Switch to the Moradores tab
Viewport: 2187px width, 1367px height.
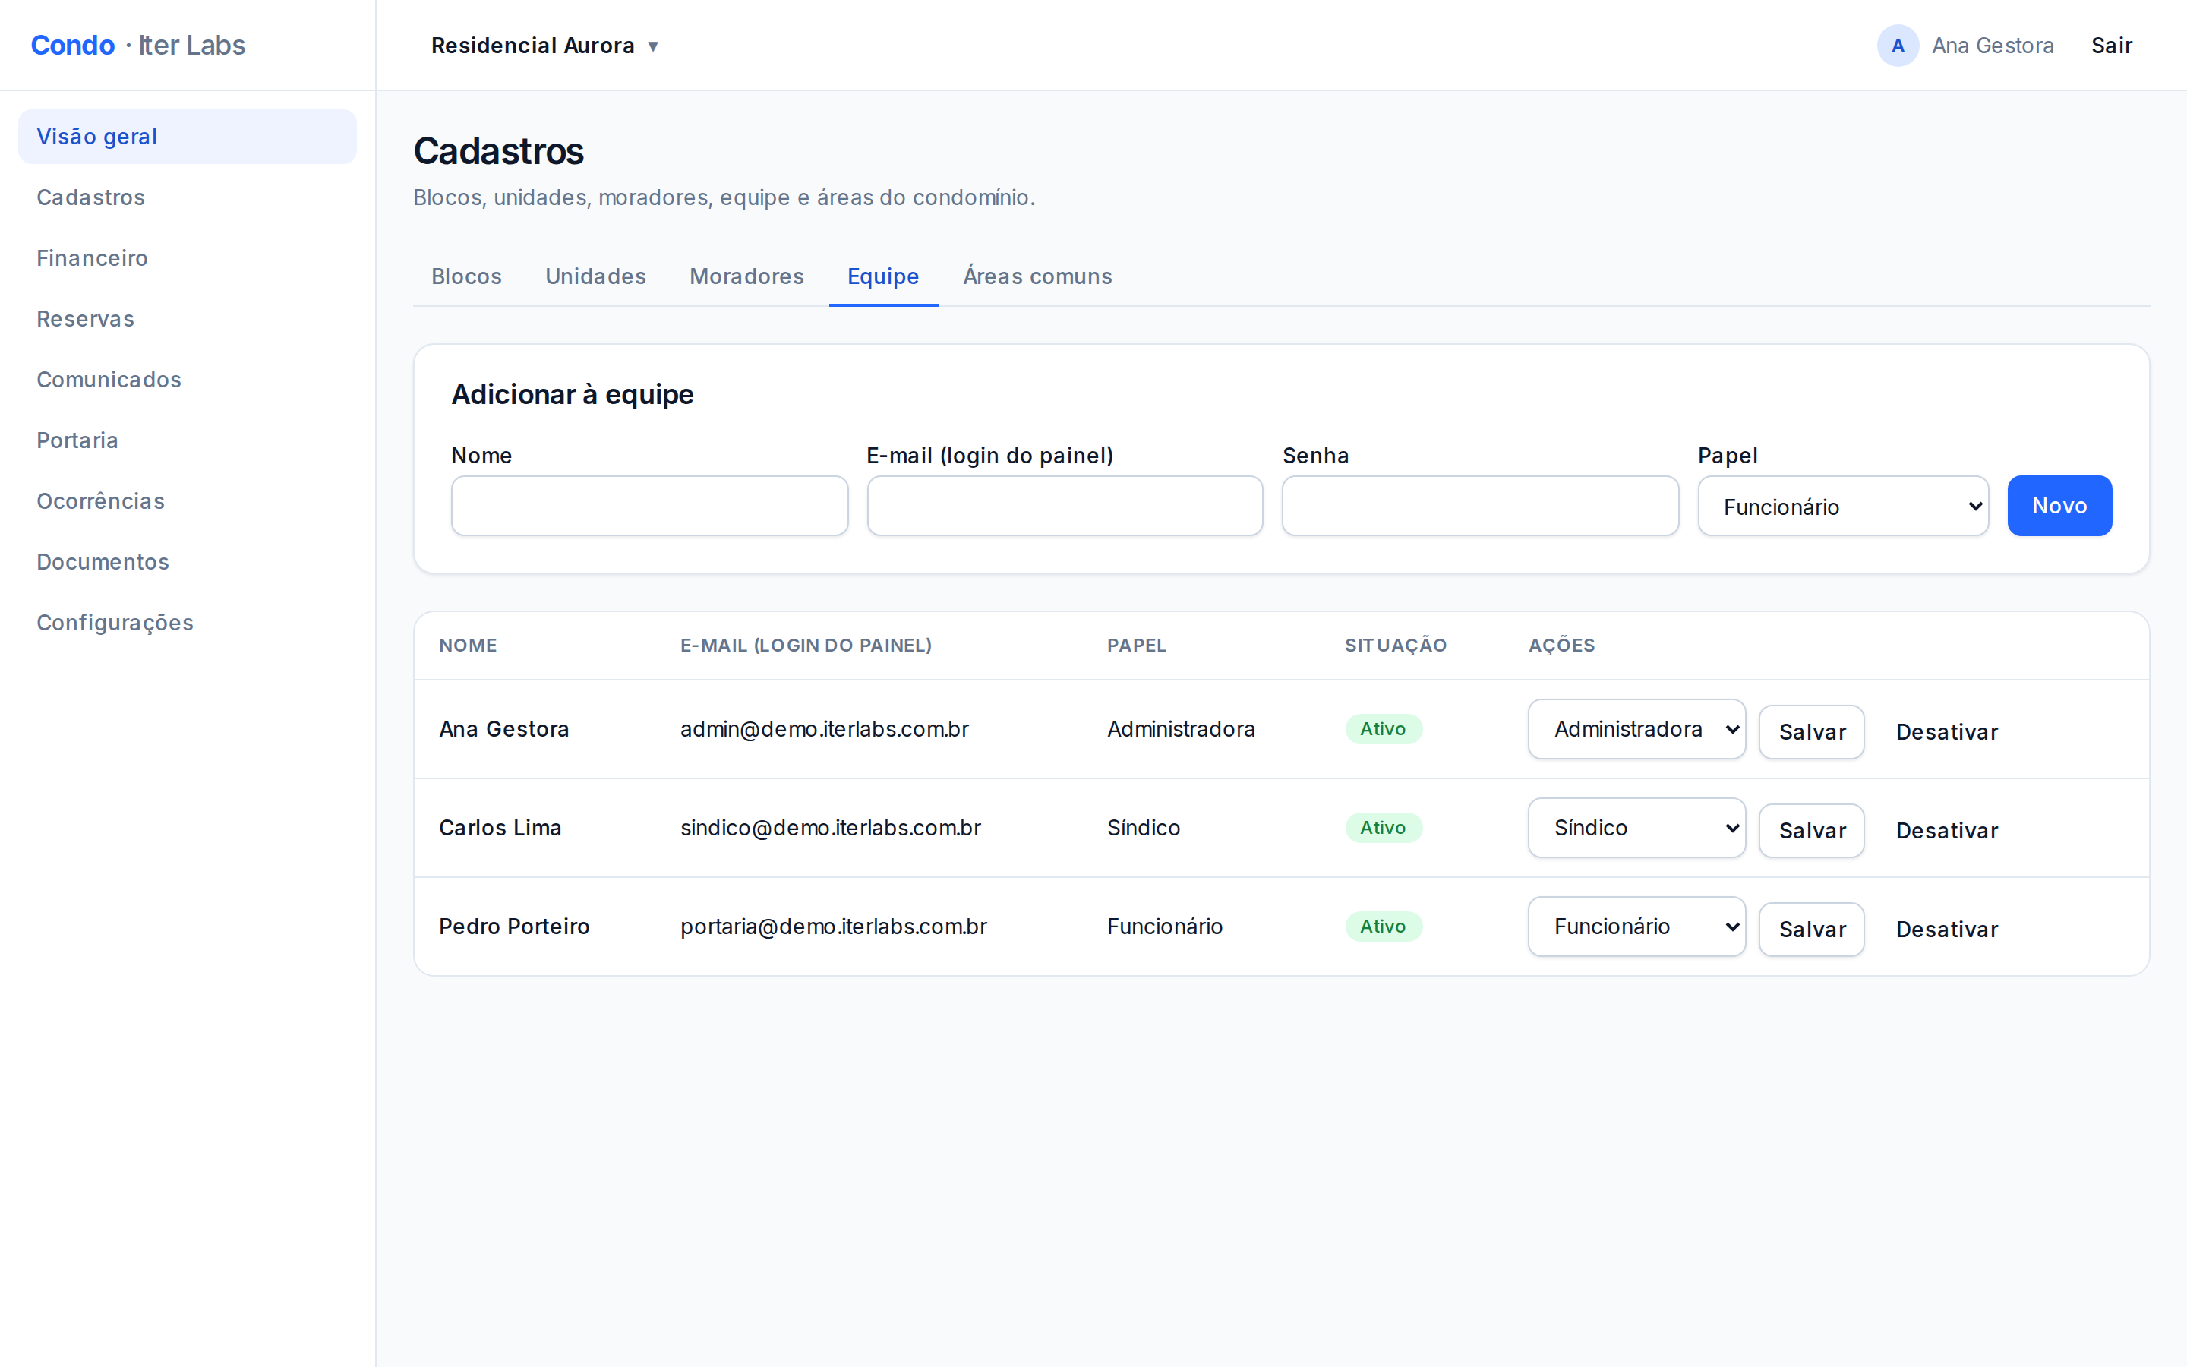click(x=746, y=276)
